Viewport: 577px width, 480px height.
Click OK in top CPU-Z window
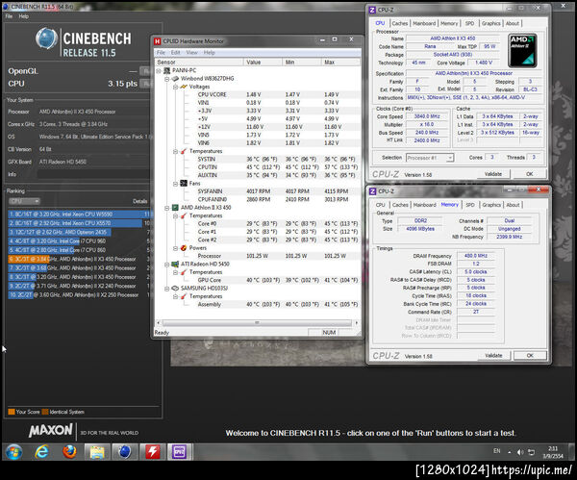pos(529,174)
